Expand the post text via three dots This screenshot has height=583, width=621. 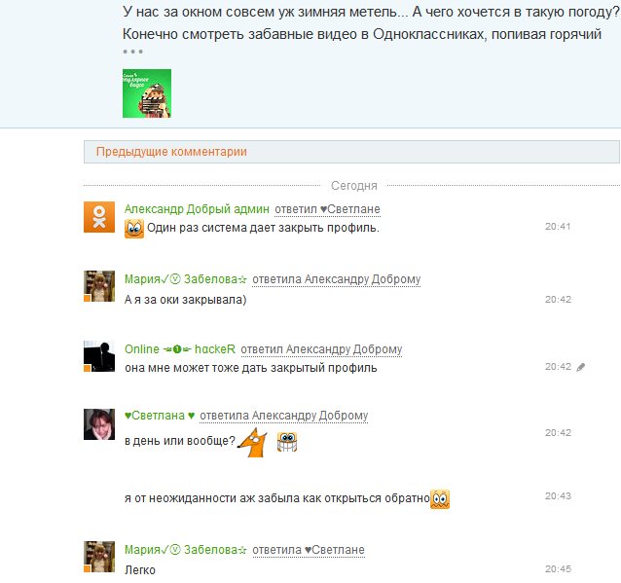tap(132, 52)
